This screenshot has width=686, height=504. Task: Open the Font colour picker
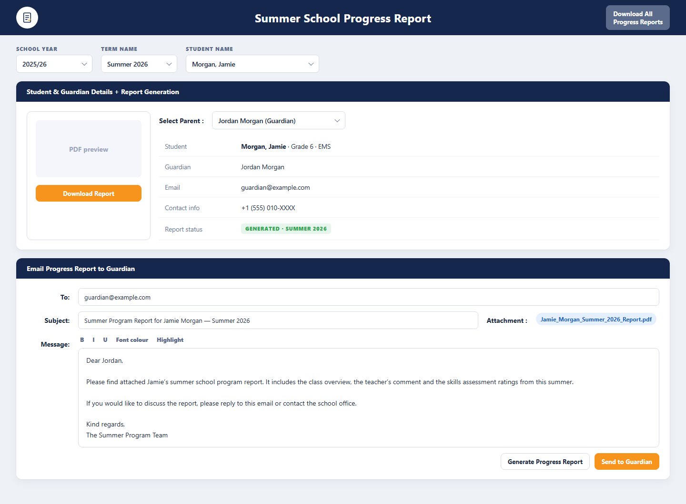point(132,340)
